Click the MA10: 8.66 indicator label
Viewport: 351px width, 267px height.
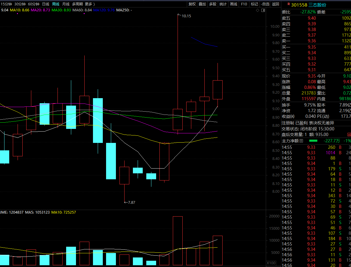point(19,10)
